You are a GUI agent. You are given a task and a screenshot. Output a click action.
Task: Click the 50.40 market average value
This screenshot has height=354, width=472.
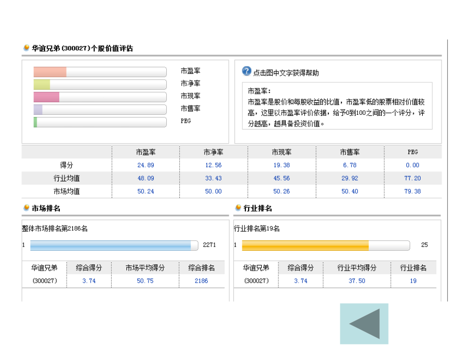coord(350,191)
